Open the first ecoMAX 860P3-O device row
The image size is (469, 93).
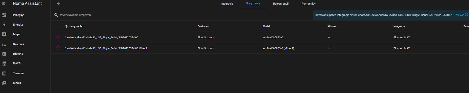[x=260, y=38]
